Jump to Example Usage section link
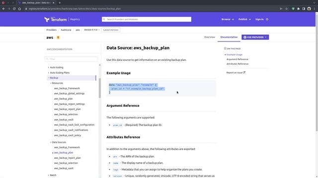Screen dimensions: 318x178 234,55
